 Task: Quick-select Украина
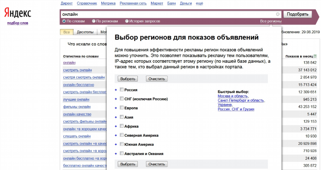(x=225, y=105)
